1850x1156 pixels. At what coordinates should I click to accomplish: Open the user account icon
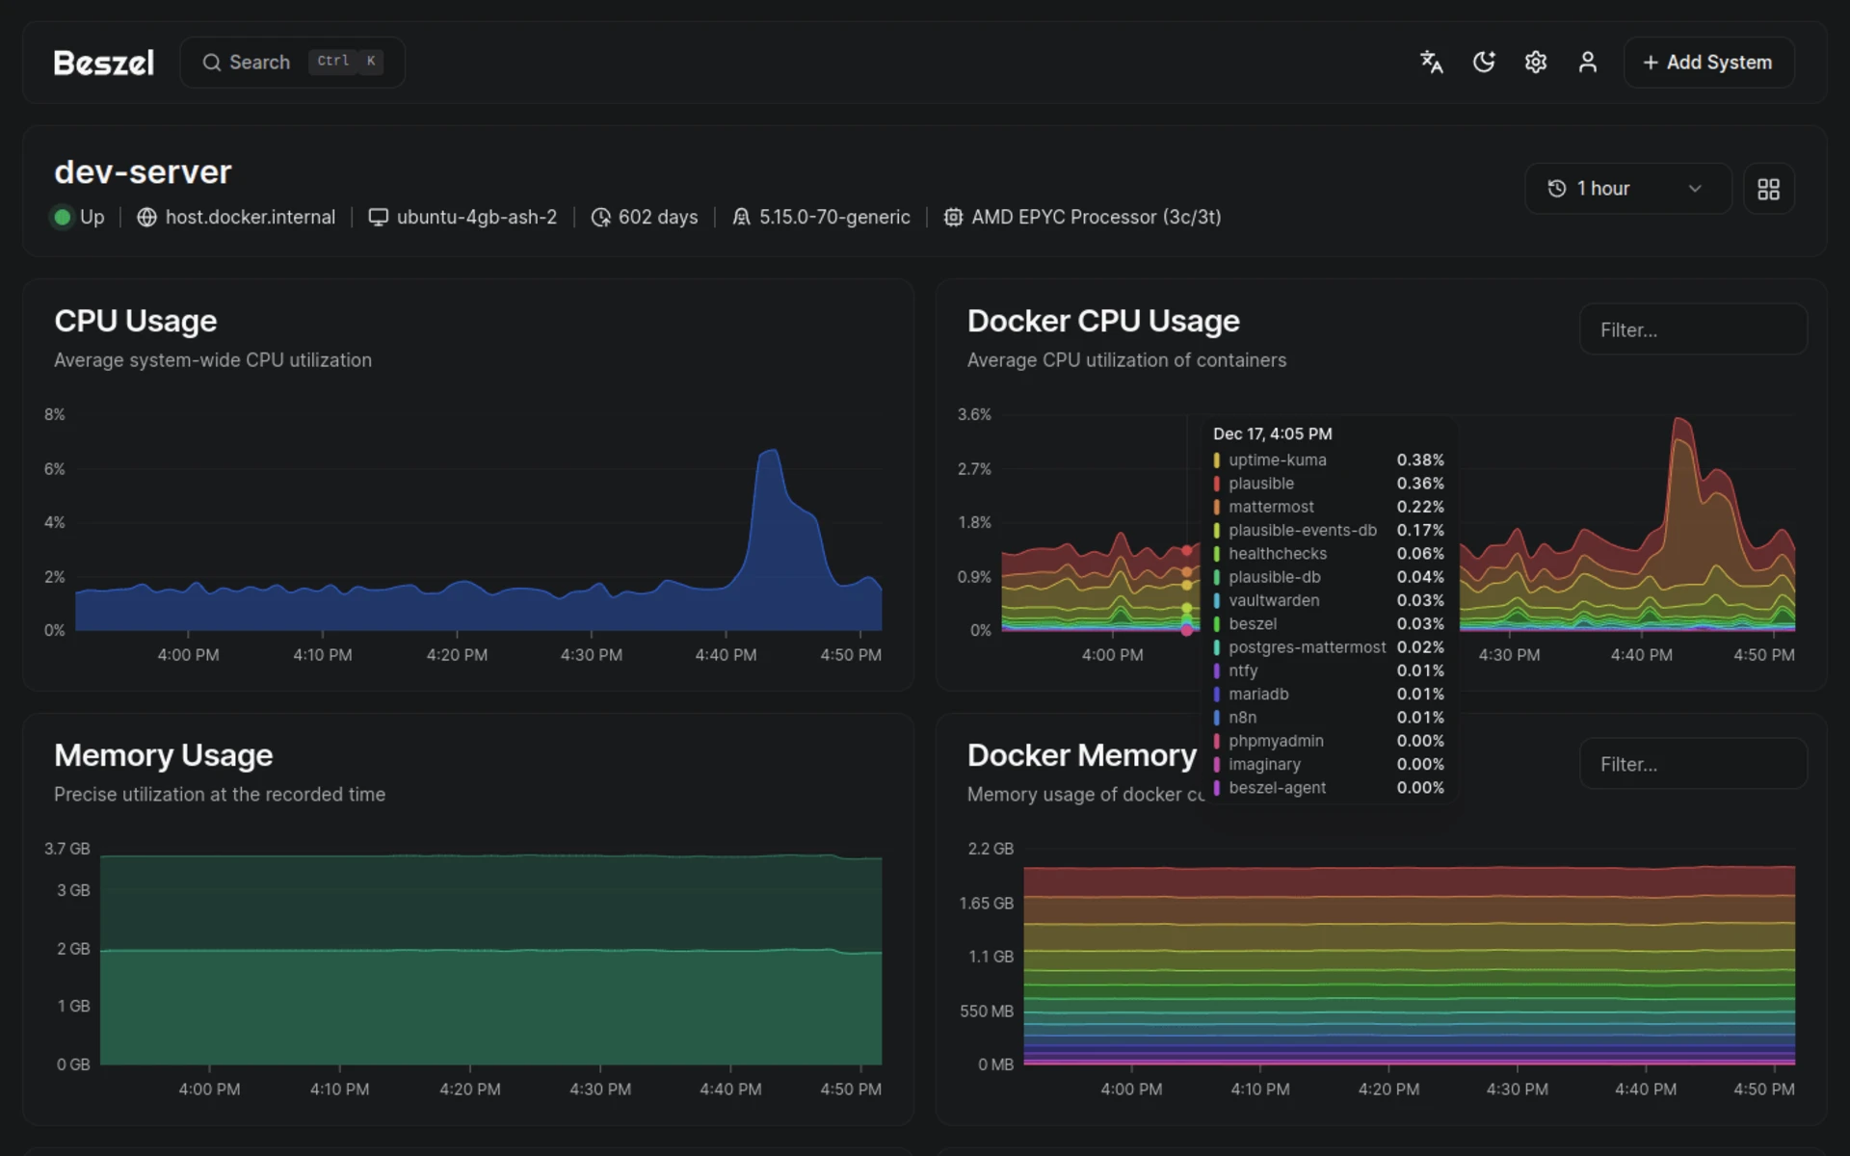[x=1588, y=63]
